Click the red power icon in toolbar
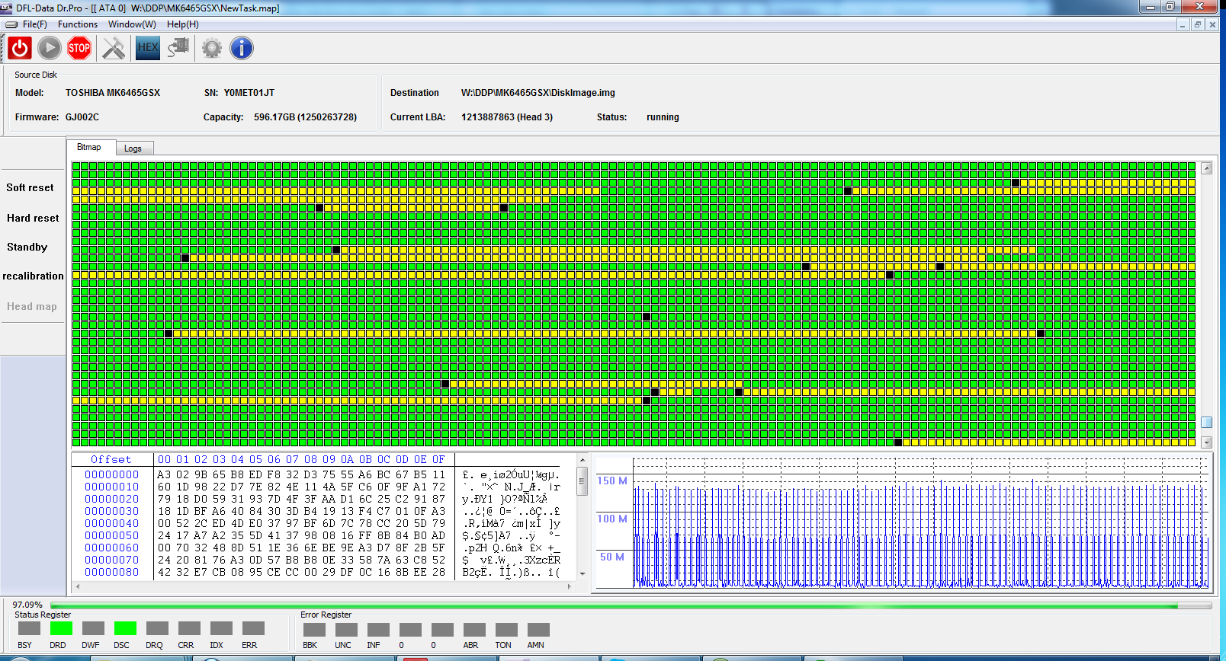Screen dimensions: 1226x661 click(20, 49)
